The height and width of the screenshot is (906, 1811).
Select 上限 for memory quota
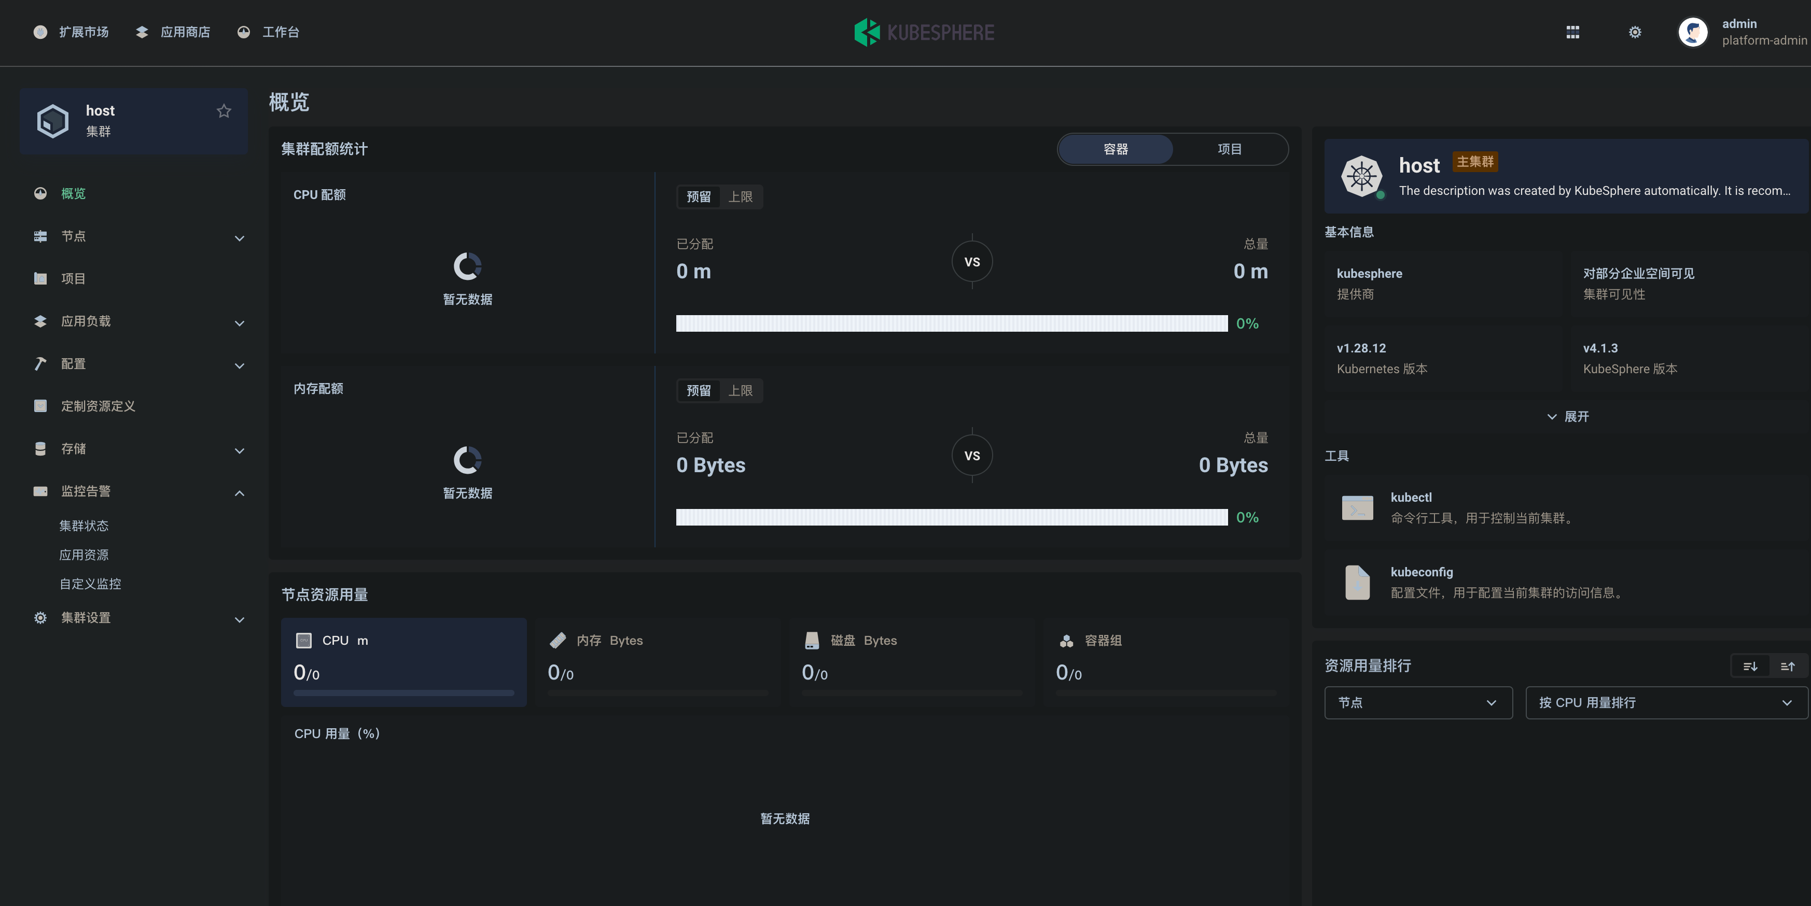point(740,391)
